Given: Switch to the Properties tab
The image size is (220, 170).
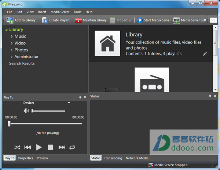Looking at the screenshot, I should click(x=26, y=158).
